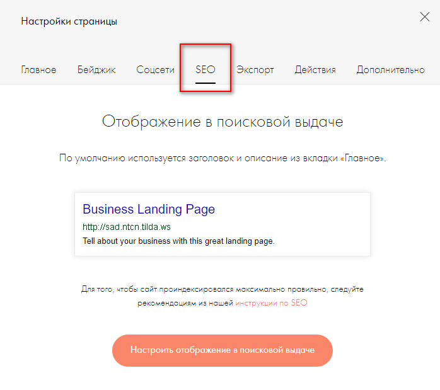The height and width of the screenshot is (390, 440).
Task: Select the 'Tell about your business' description
Action: click(x=178, y=241)
